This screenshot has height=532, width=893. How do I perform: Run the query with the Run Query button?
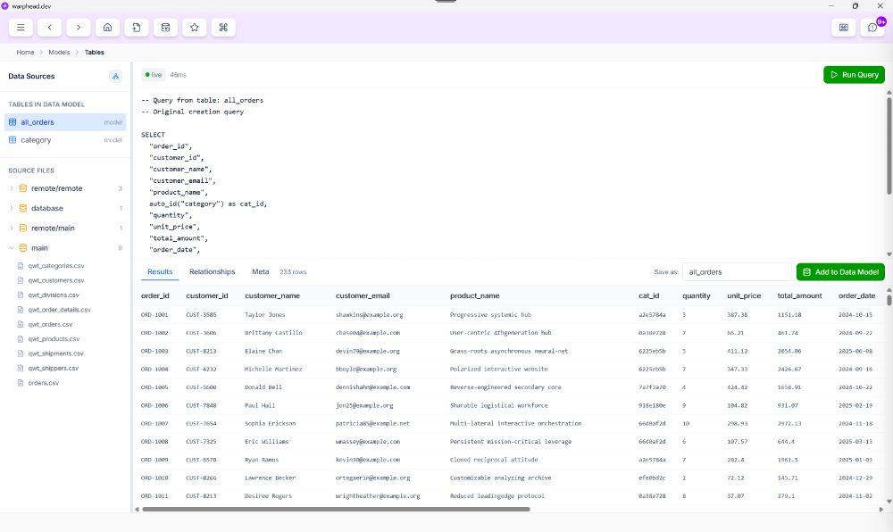click(854, 75)
